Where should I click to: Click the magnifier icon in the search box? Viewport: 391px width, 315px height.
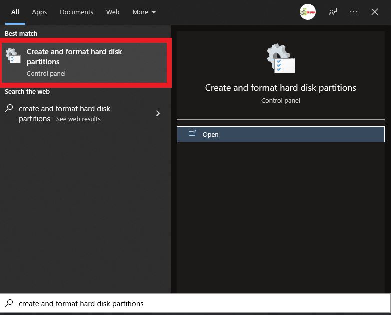coord(9,303)
